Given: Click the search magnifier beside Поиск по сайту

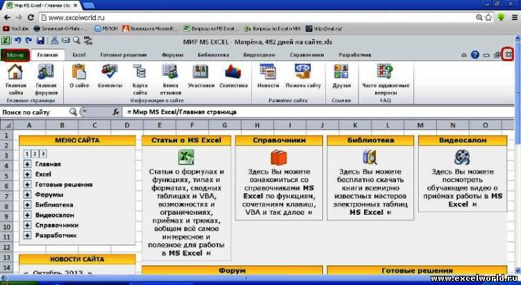Looking at the screenshot, I should point(74,112).
